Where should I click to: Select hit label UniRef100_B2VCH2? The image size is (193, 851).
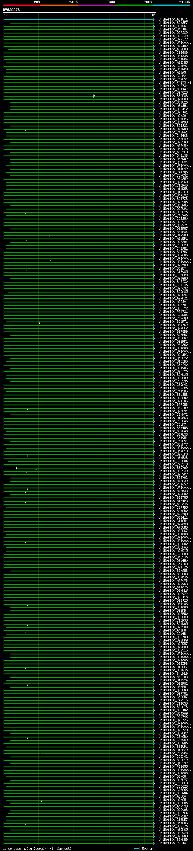pos(173,494)
